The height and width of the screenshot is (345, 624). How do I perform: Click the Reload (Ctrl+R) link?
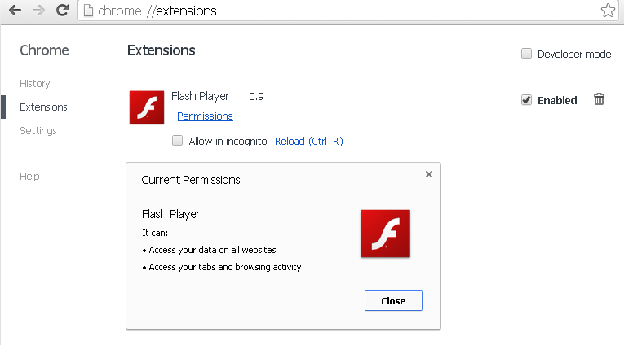tap(309, 141)
